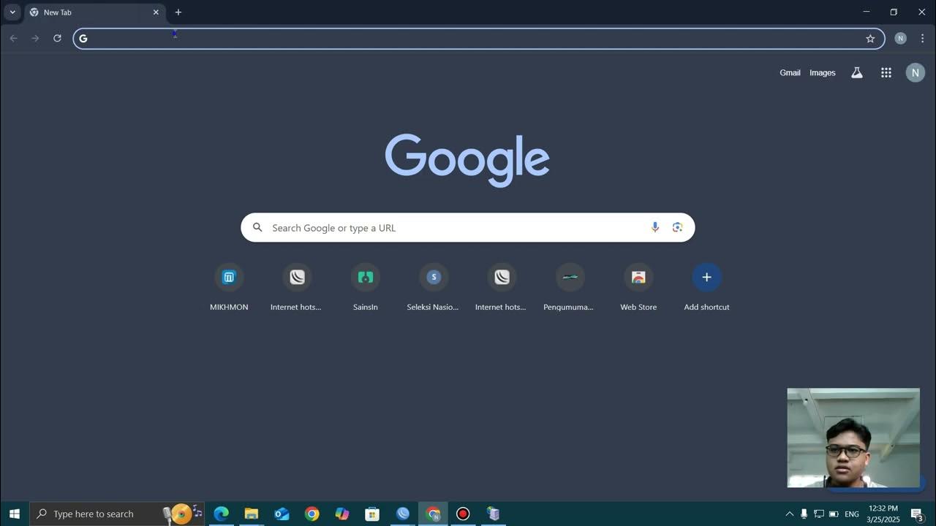Open the battery status icon
936x526 pixels.
point(834,514)
